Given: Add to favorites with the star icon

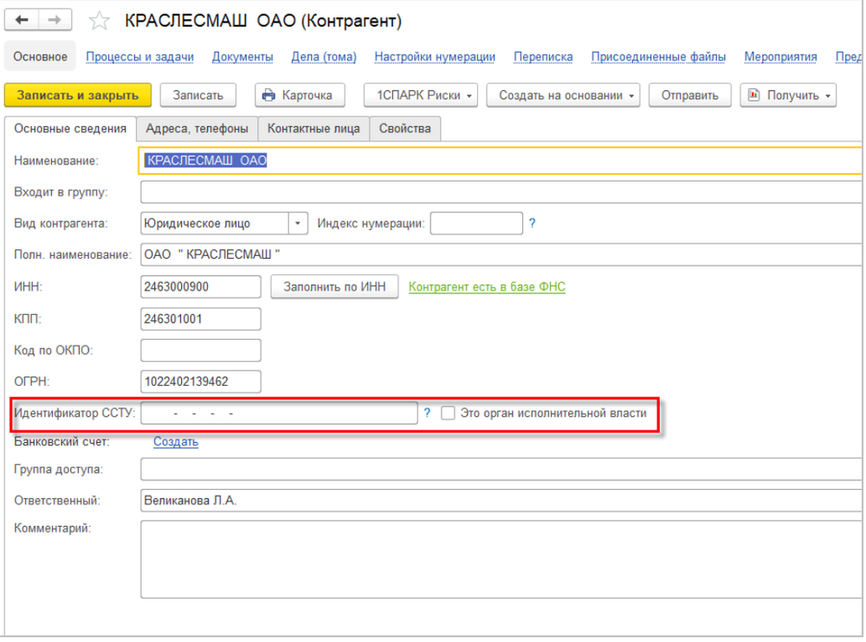Looking at the screenshot, I should point(100,21).
